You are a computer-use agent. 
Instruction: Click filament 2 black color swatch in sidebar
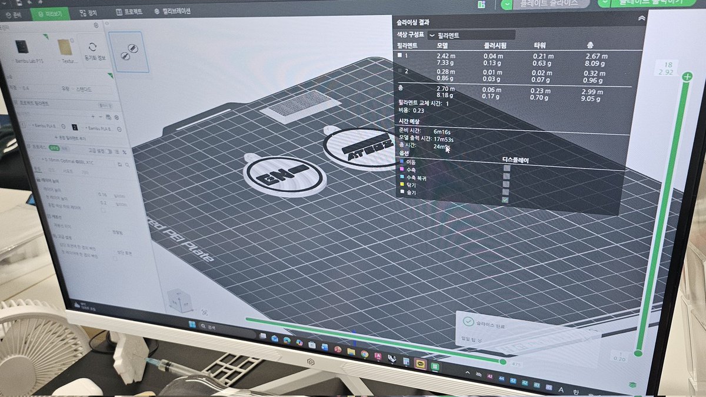click(75, 127)
